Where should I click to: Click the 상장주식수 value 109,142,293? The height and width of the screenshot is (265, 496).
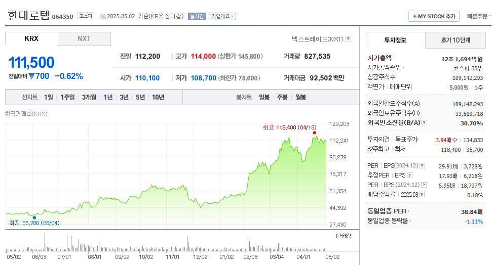pyautogui.click(x=468, y=78)
